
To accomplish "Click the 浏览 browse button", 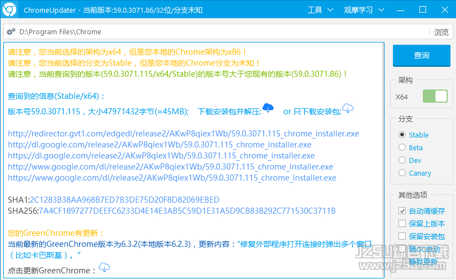I will [x=442, y=32].
